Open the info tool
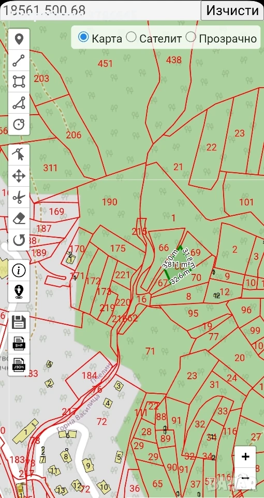 tap(19, 270)
